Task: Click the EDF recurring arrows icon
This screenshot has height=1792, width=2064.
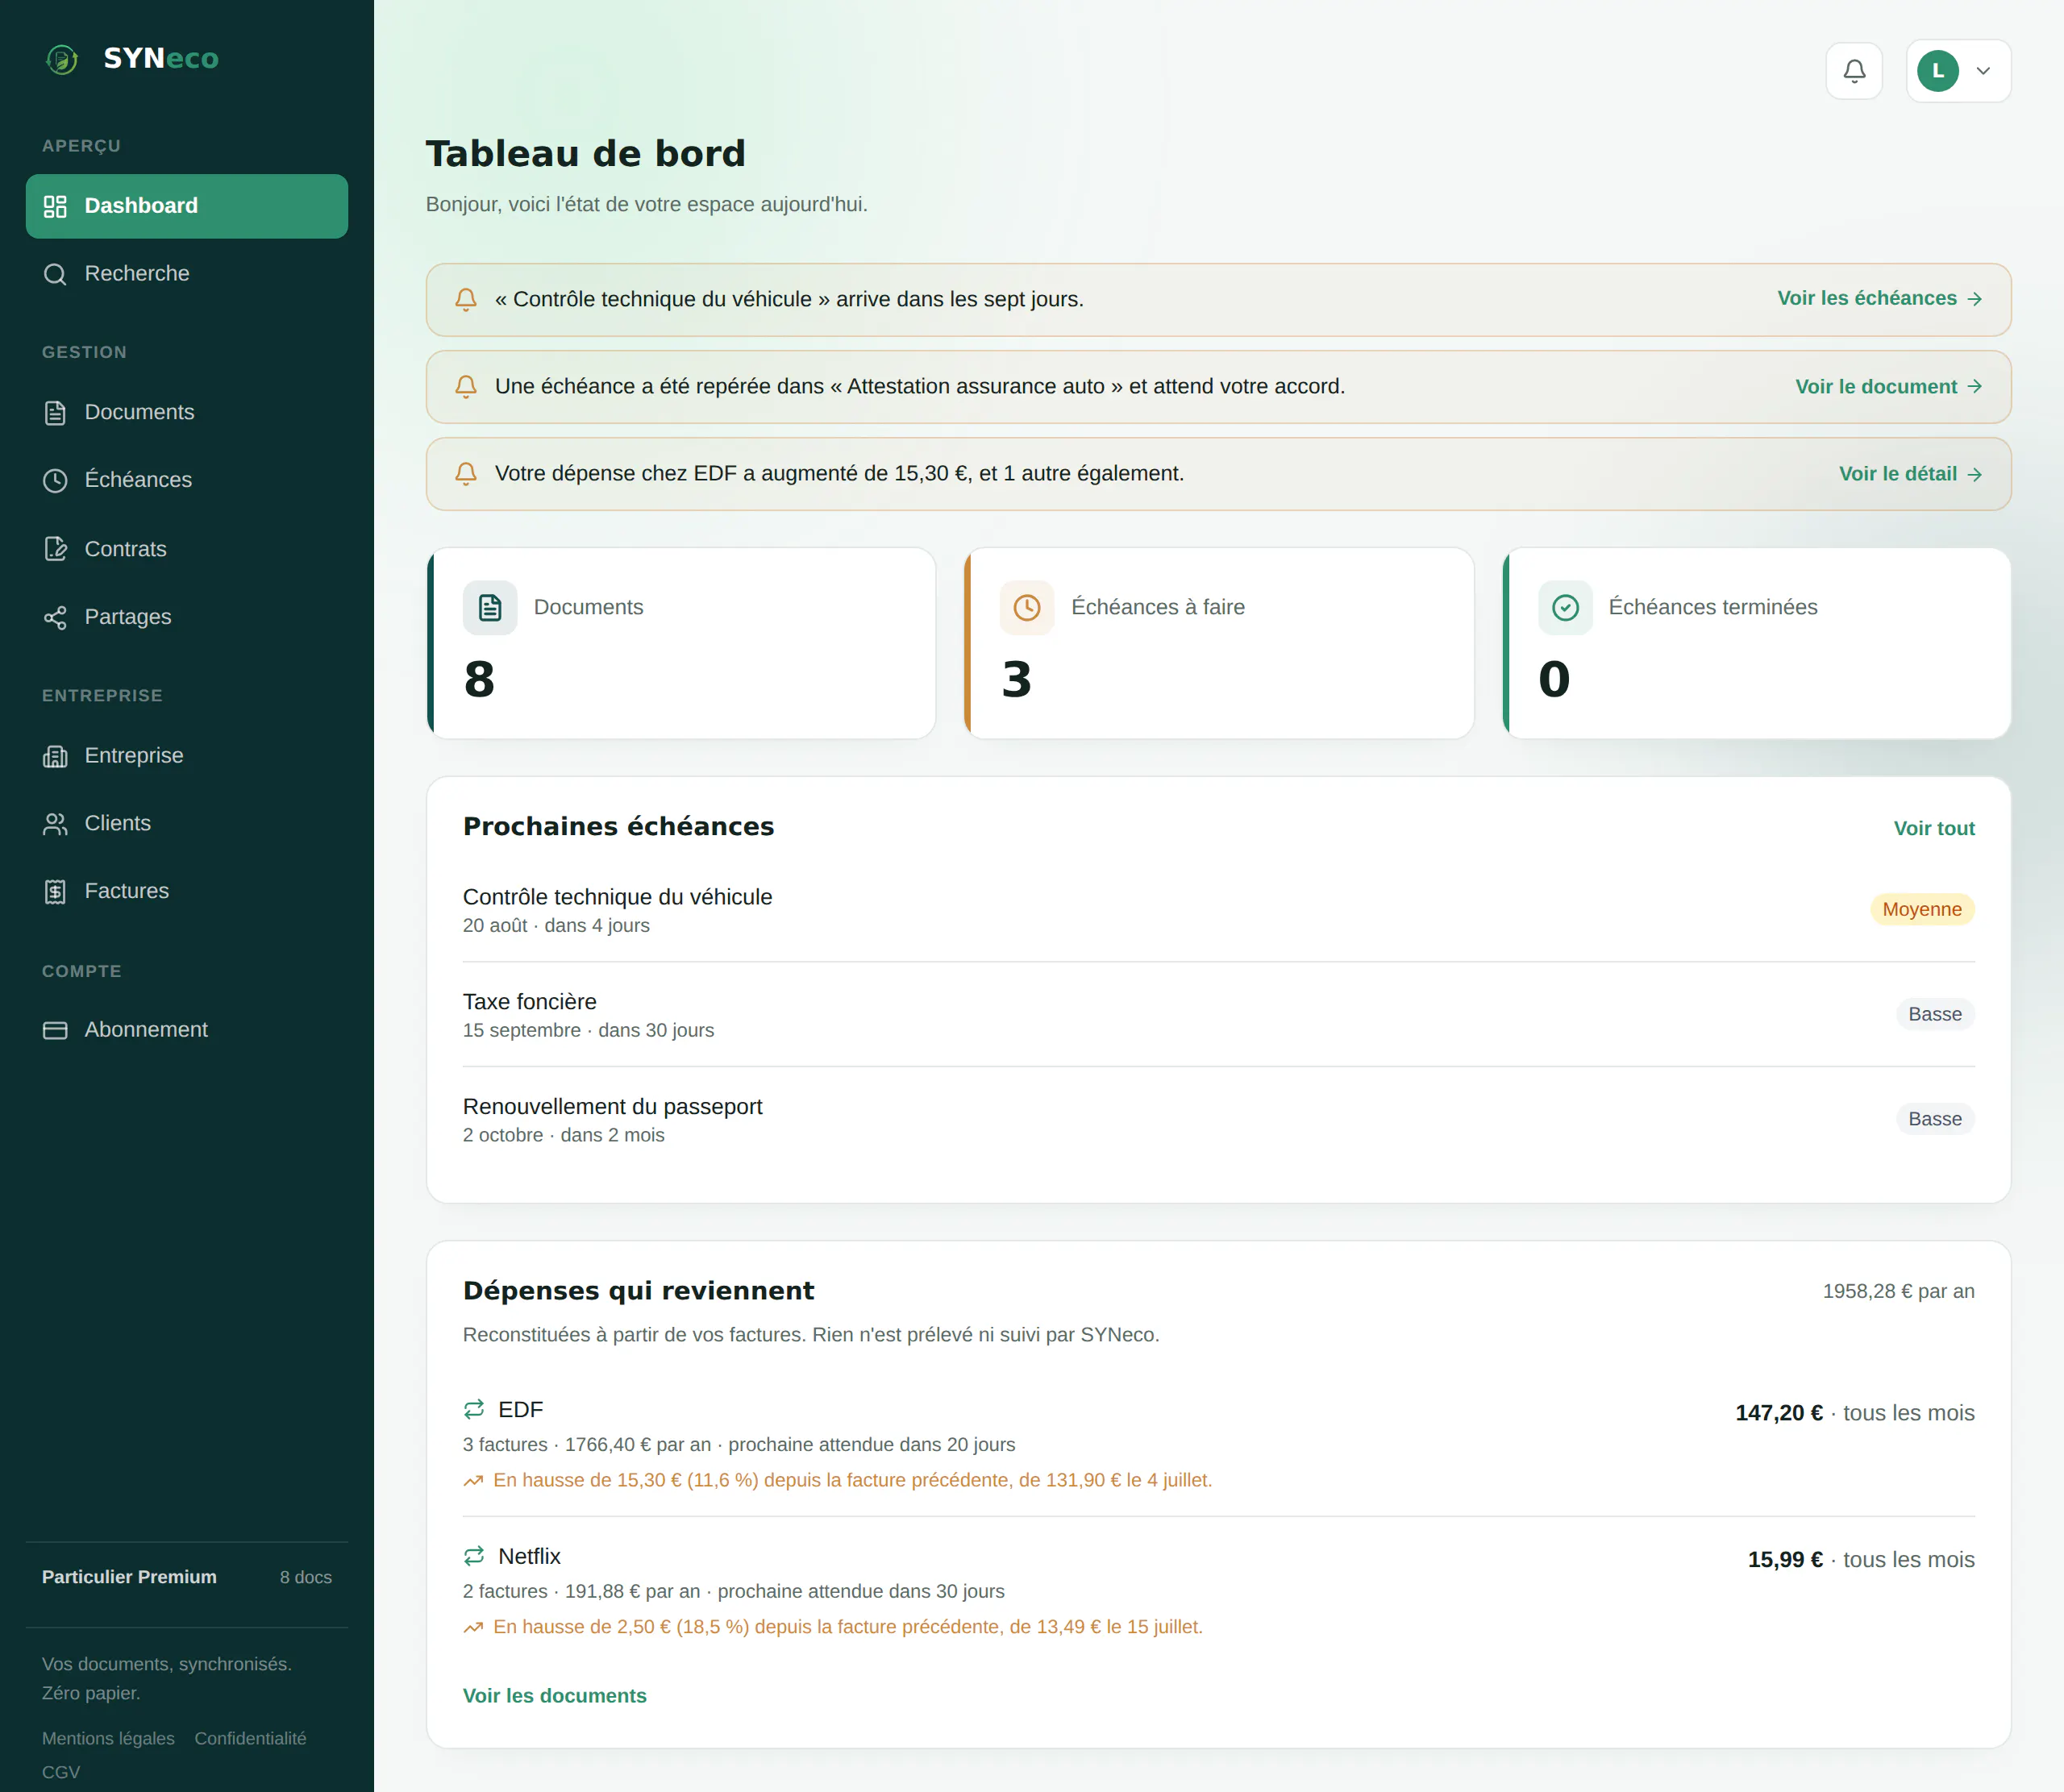Action: tap(474, 1410)
